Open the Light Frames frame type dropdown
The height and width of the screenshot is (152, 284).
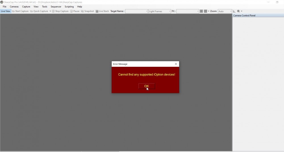[159, 11]
